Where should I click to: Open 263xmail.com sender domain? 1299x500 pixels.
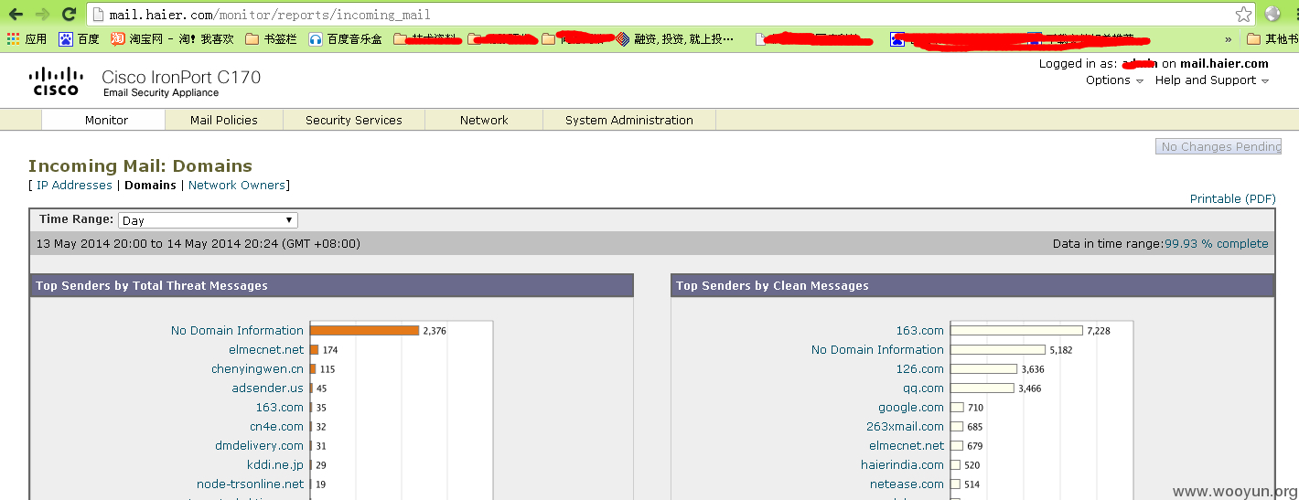point(905,426)
